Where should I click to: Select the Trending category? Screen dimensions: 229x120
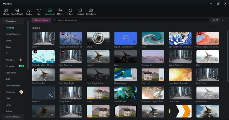pos(10,28)
